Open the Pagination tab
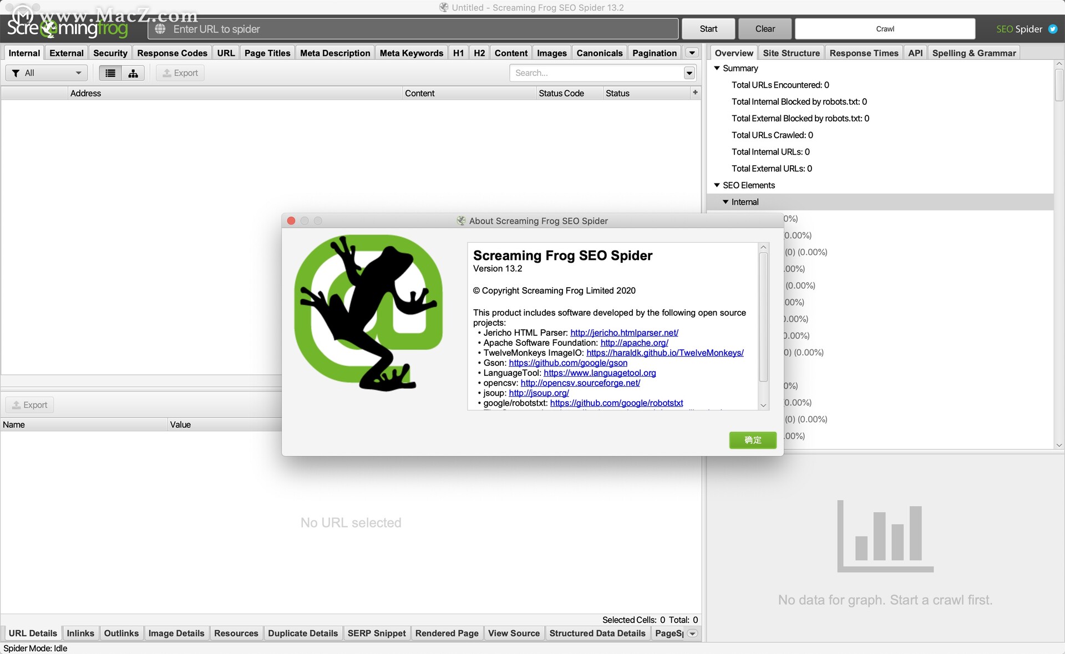Image resolution: width=1065 pixels, height=654 pixels. pyautogui.click(x=654, y=53)
